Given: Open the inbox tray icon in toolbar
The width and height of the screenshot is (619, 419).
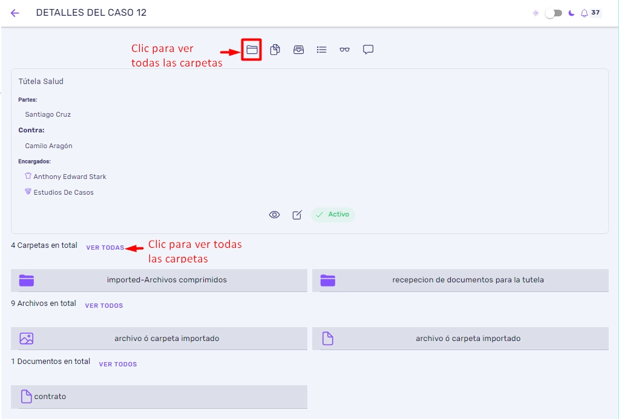Looking at the screenshot, I should coord(298,50).
